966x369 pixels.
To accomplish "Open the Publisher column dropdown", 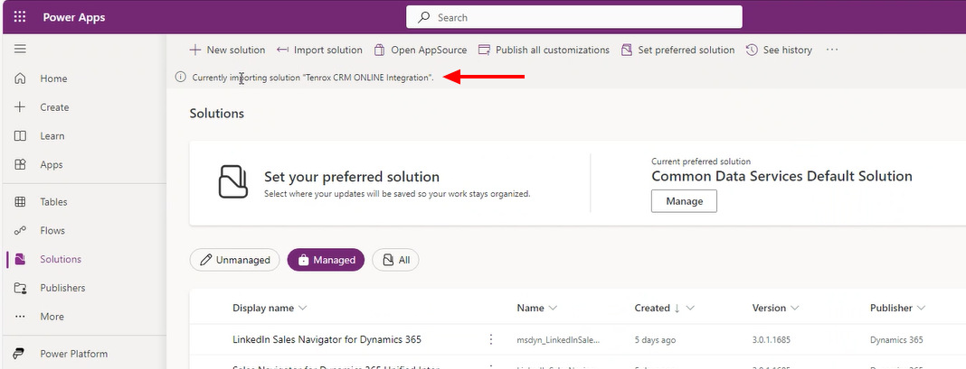I will (x=921, y=309).
